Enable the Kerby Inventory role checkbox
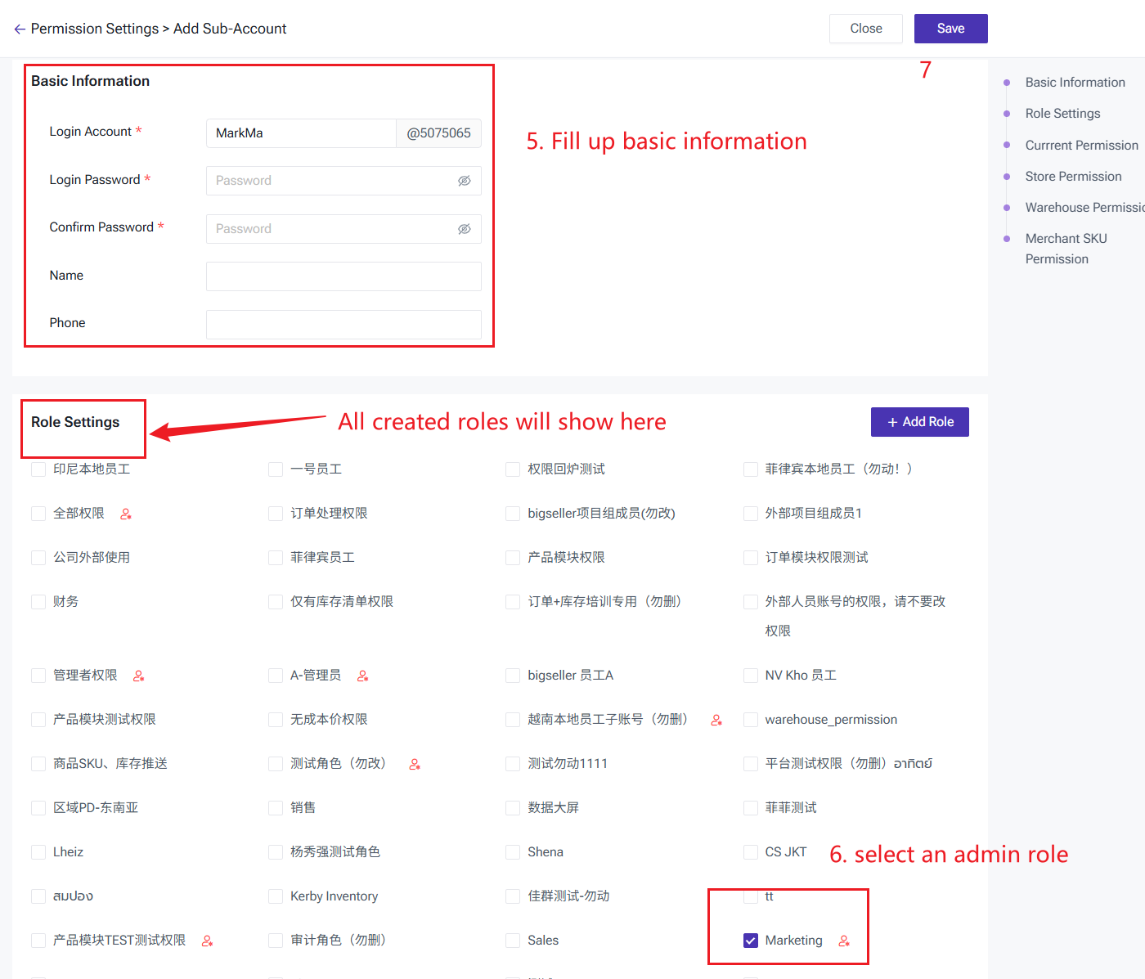 tap(276, 896)
